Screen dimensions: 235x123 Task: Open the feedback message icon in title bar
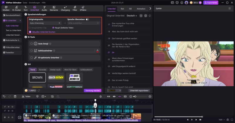pyautogui.click(x=177, y=3)
